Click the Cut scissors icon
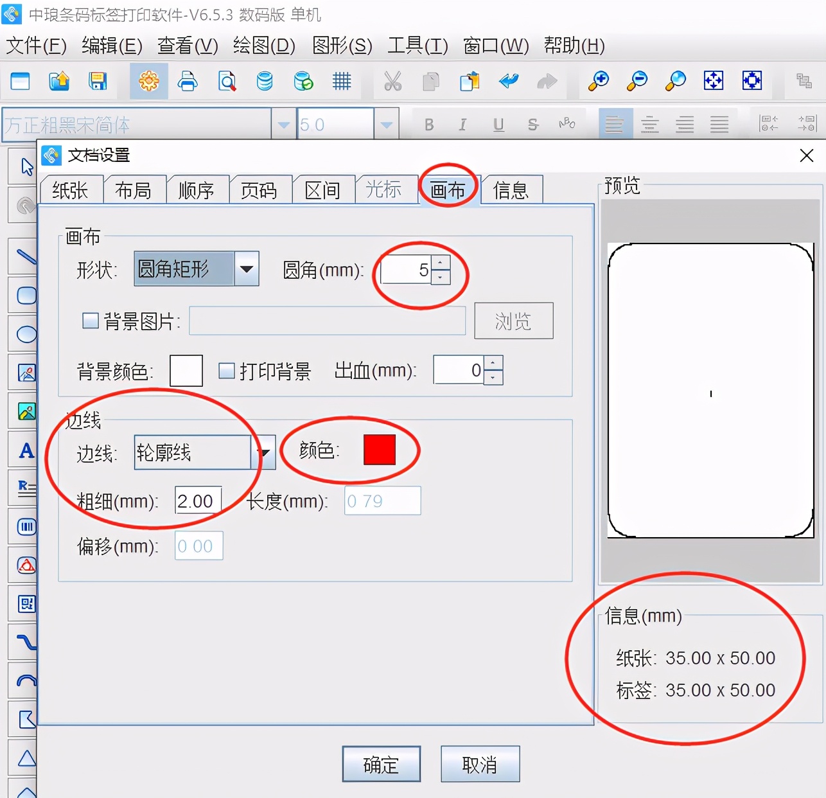Image resolution: width=826 pixels, height=798 pixels. point(392,81)
